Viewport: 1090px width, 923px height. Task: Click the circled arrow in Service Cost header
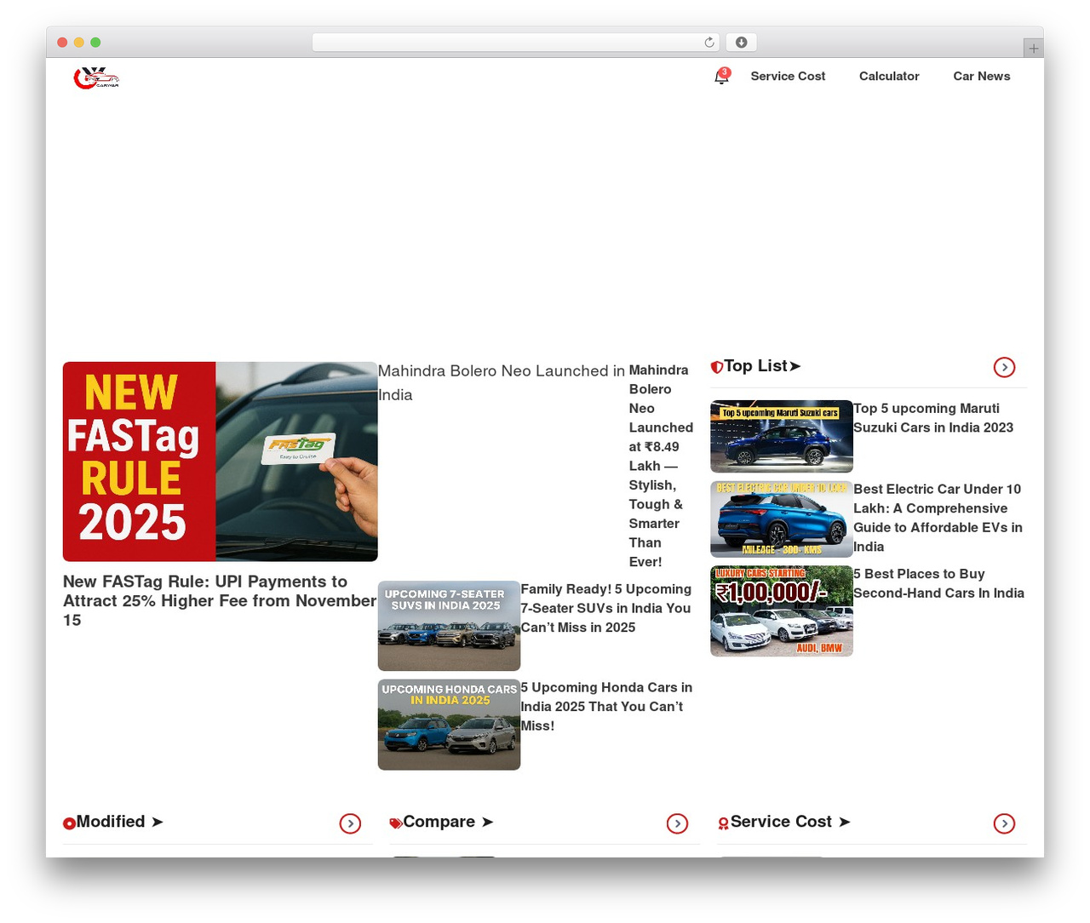click(x=1004, y=823)
